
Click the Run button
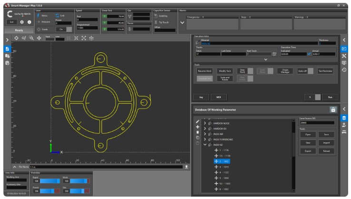coord(330,97)
